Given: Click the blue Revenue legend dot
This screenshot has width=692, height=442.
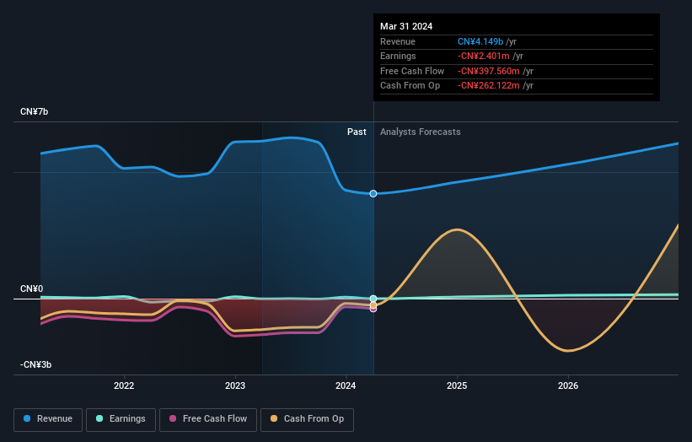Looking at the screenshot, I should 27,418.
